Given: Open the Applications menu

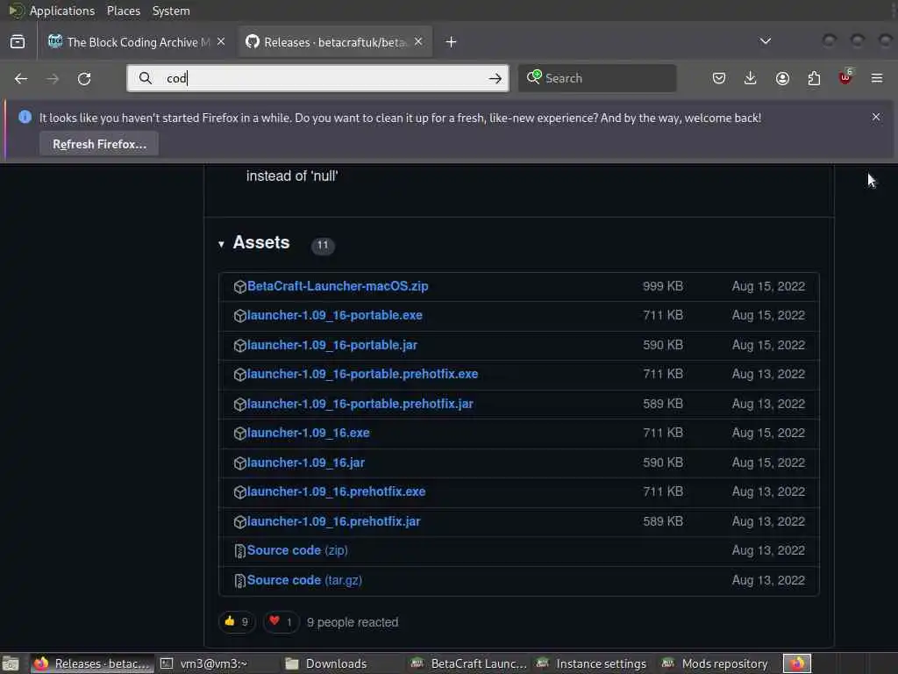Looking at the screenshot, I should tap(62, 11).
